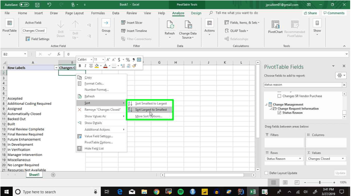The image size is (351, 196).
Task: Switch to the Design ribbon tab
Action: coord(196,13)
